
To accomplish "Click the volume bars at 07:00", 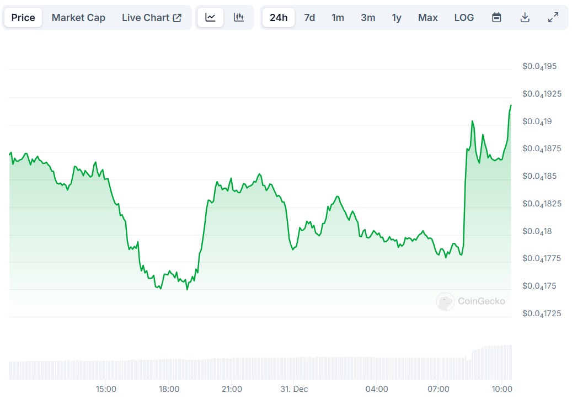I will (439, 368).
